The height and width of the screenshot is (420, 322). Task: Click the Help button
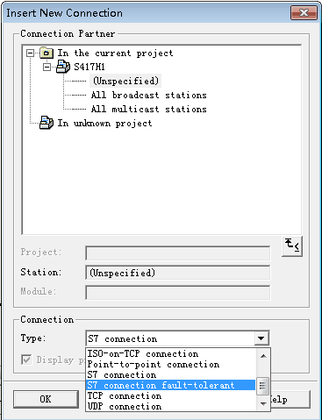pos(290,399)
